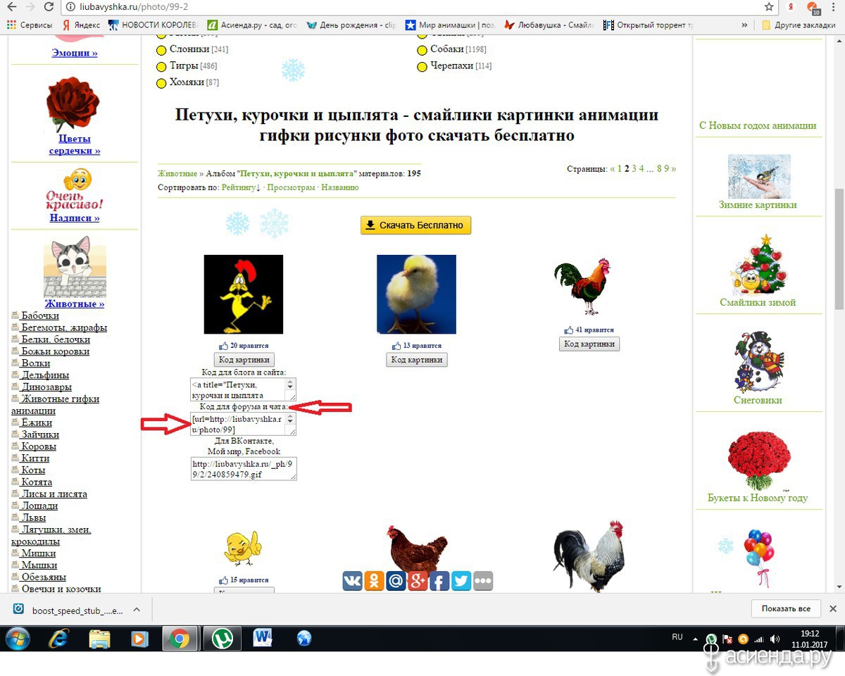Open boost_speed_stub downloaded file
Screen dimensions: 845x676
pyautogui.click(x=68, y=609)
